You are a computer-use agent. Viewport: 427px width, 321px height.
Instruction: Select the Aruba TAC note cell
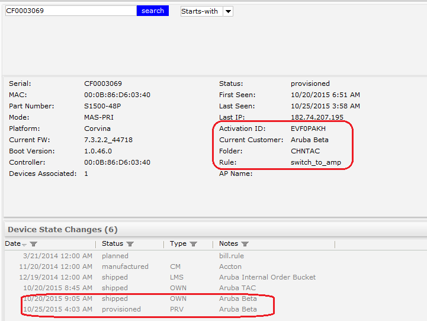[237, 288]
